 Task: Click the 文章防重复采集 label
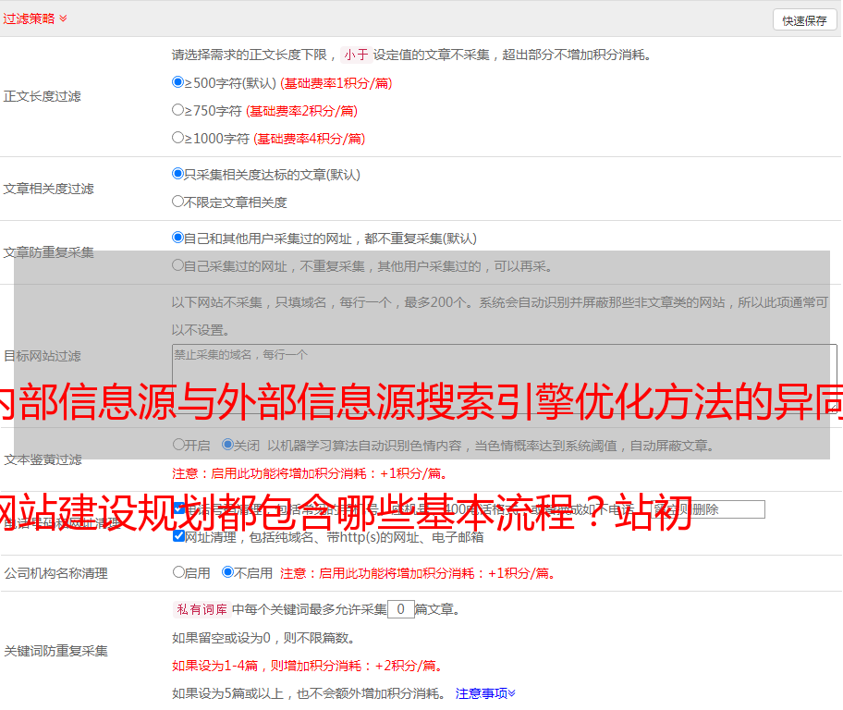pyautogui.click(x=48, y=252)
